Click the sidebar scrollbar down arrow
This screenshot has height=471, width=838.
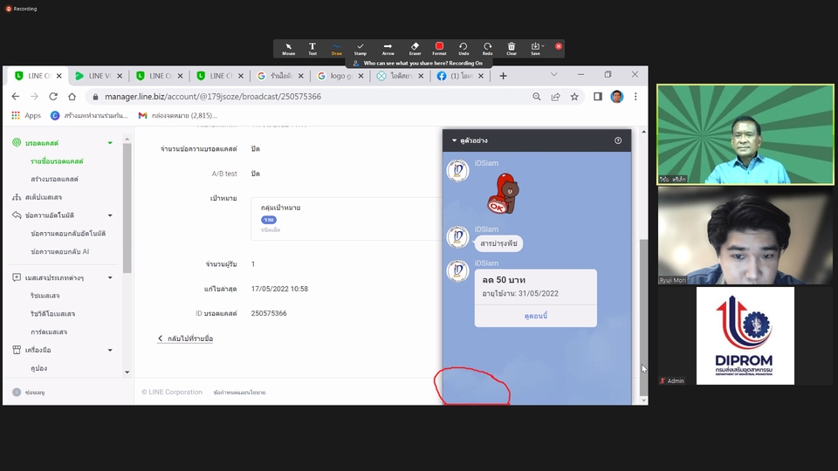click(127, 372)
